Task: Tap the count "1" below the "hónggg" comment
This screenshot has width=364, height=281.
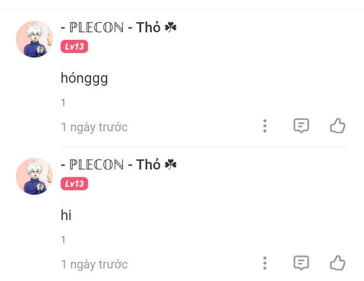Action: click(x=63, y=102)
